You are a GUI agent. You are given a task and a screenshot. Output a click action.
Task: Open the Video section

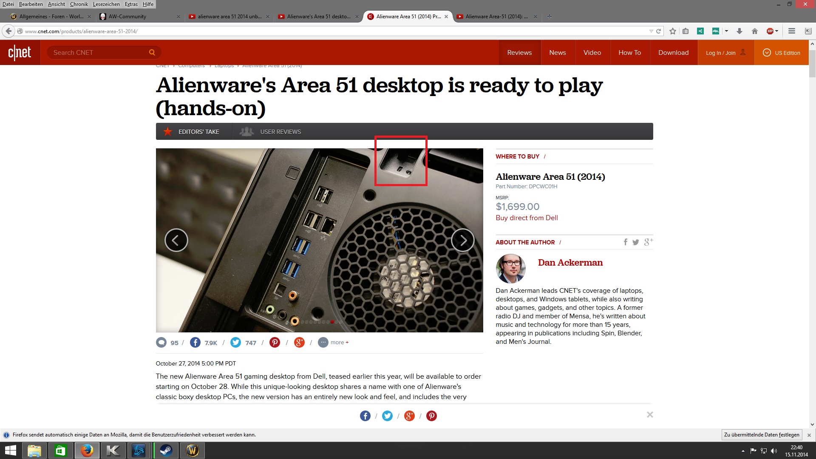[592, 52]
